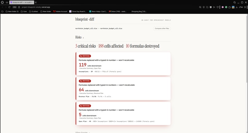Click the CRITICAL badge on the 119 cells card

point(85,56)
